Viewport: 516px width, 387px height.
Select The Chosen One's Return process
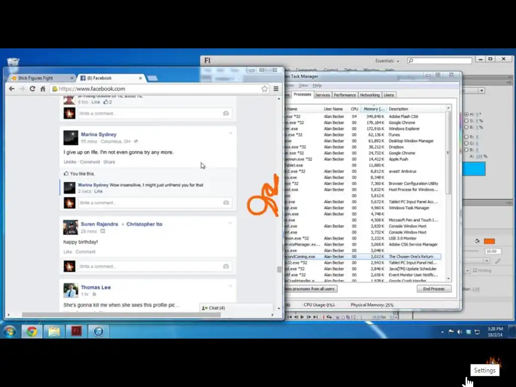click(x=364, y=256)
